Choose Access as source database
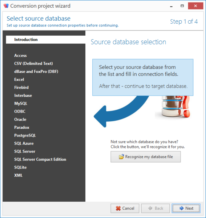 click(20, 56)
